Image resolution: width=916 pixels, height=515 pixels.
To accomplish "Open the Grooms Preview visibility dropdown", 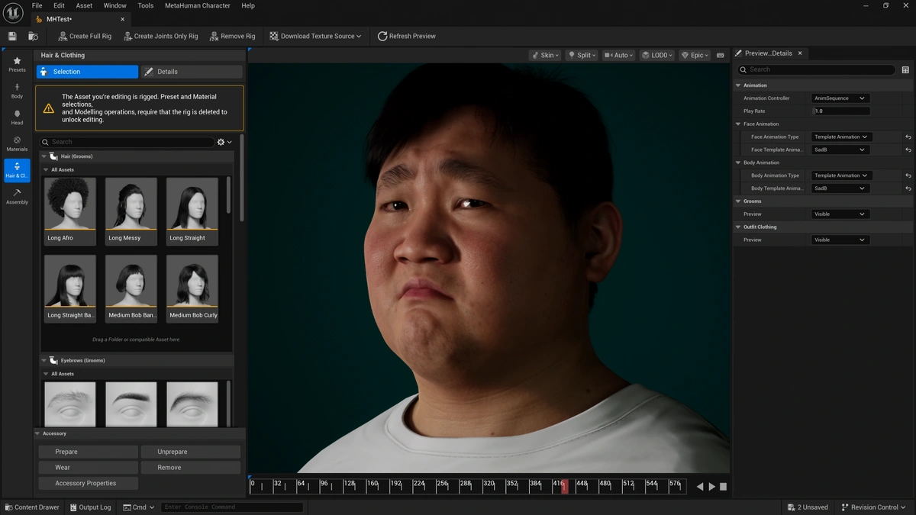I will 840,214.
